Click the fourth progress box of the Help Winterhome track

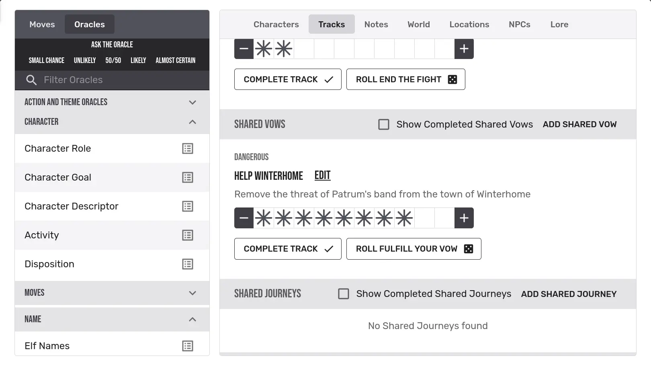tap(324, 218)
